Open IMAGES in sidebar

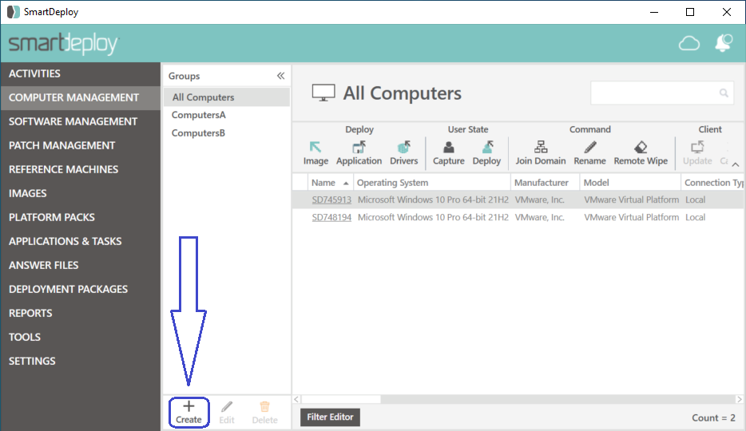[x=81, y=193]
